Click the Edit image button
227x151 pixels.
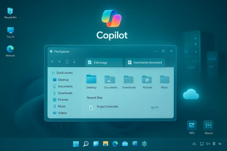tap(104, 63)
